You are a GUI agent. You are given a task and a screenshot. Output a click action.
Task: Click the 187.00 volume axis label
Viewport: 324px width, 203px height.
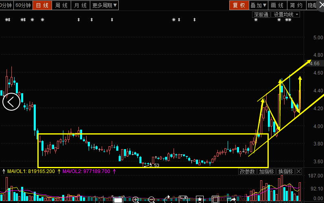(315, 175)
